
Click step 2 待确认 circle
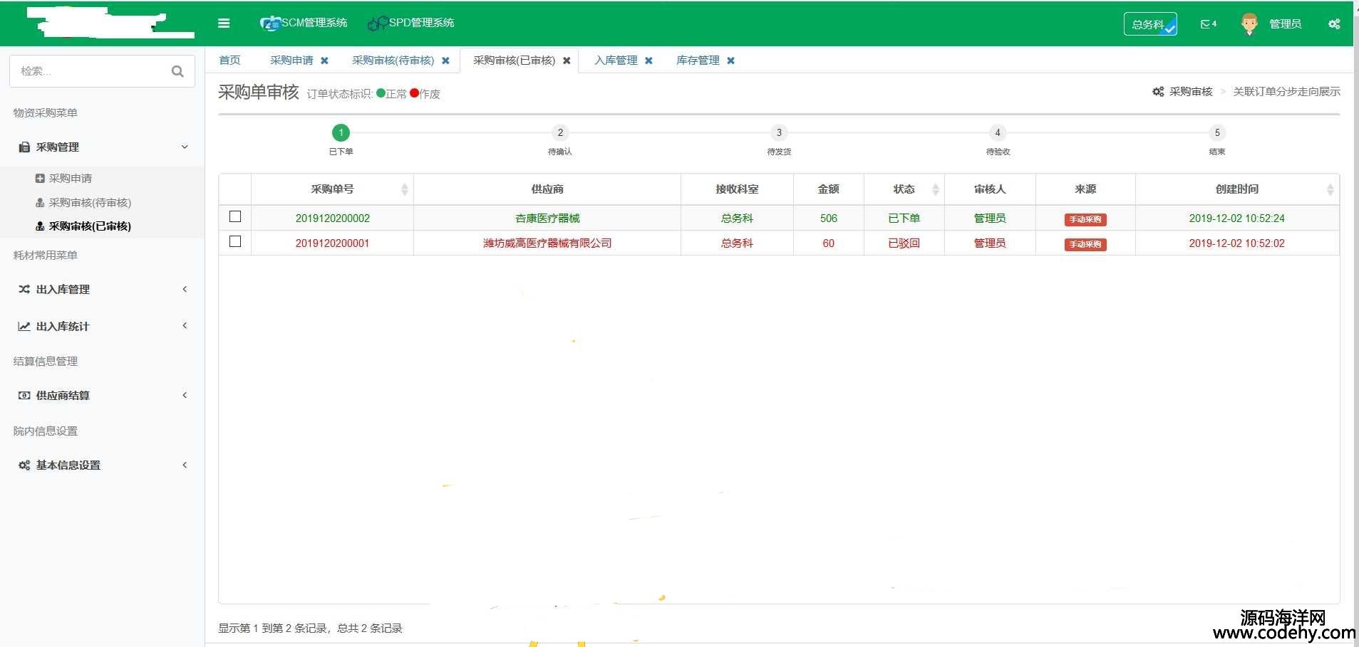(x=560, y=132)
